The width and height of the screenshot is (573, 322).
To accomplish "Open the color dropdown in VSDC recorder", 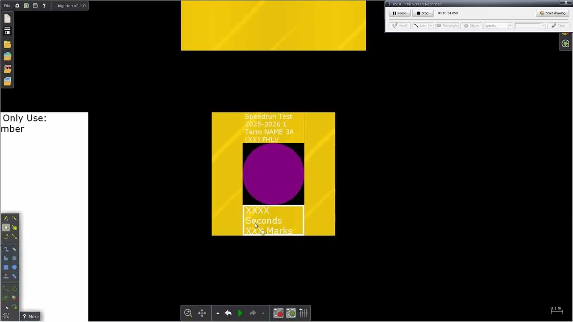I will 543,26.
